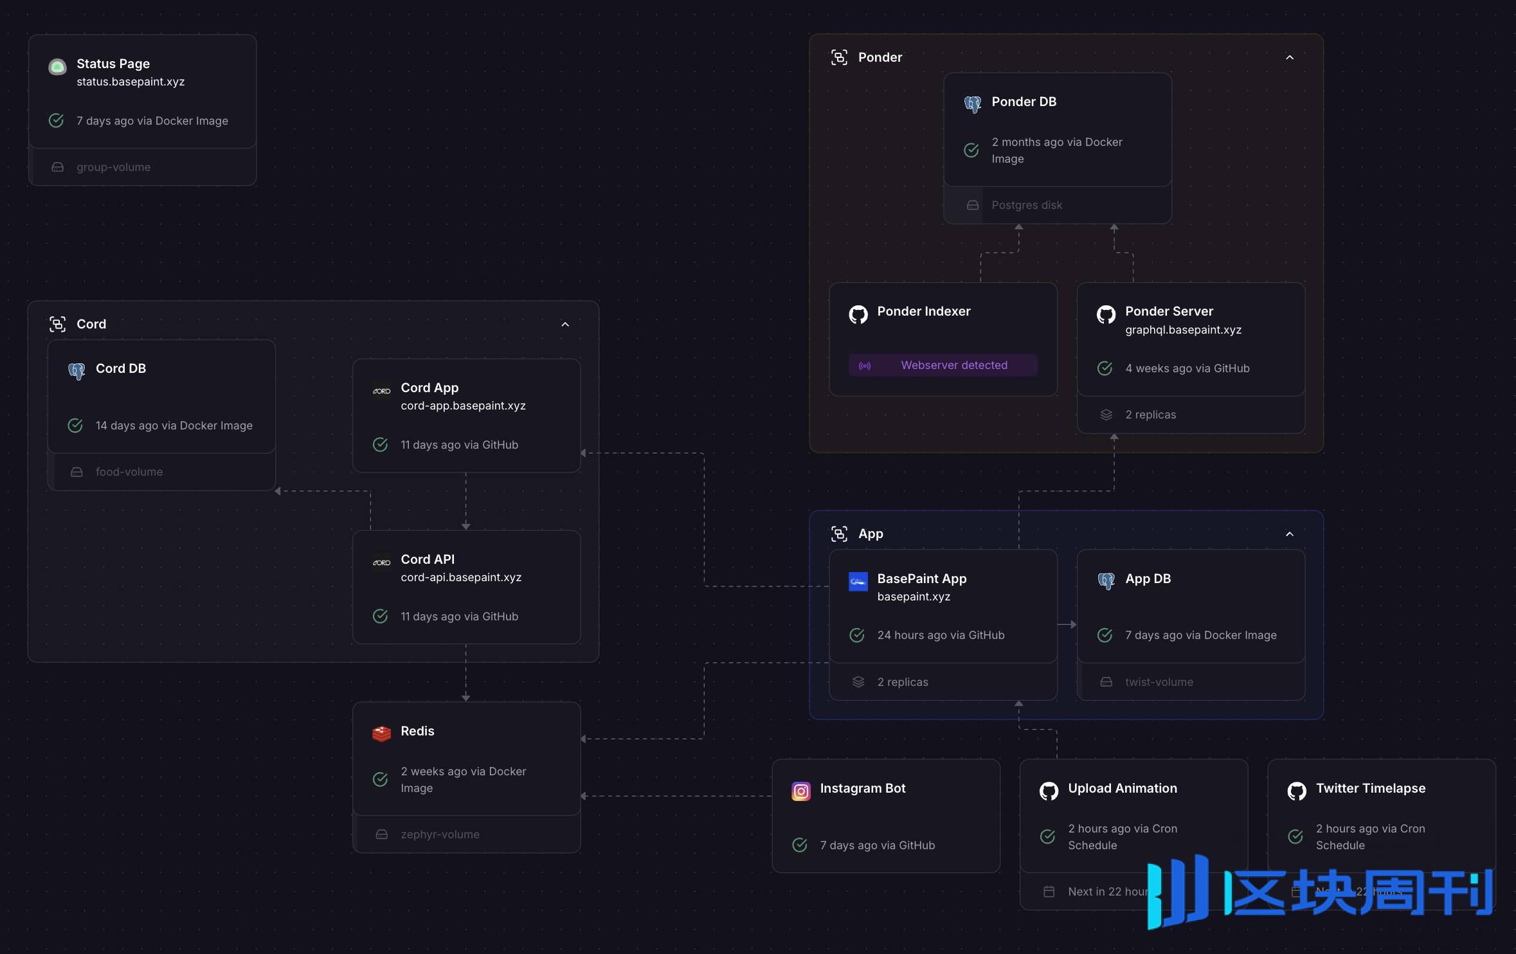Select the Cord API service title
The width and height of the screenshot is (1516, 954).
tap(428, 559)
